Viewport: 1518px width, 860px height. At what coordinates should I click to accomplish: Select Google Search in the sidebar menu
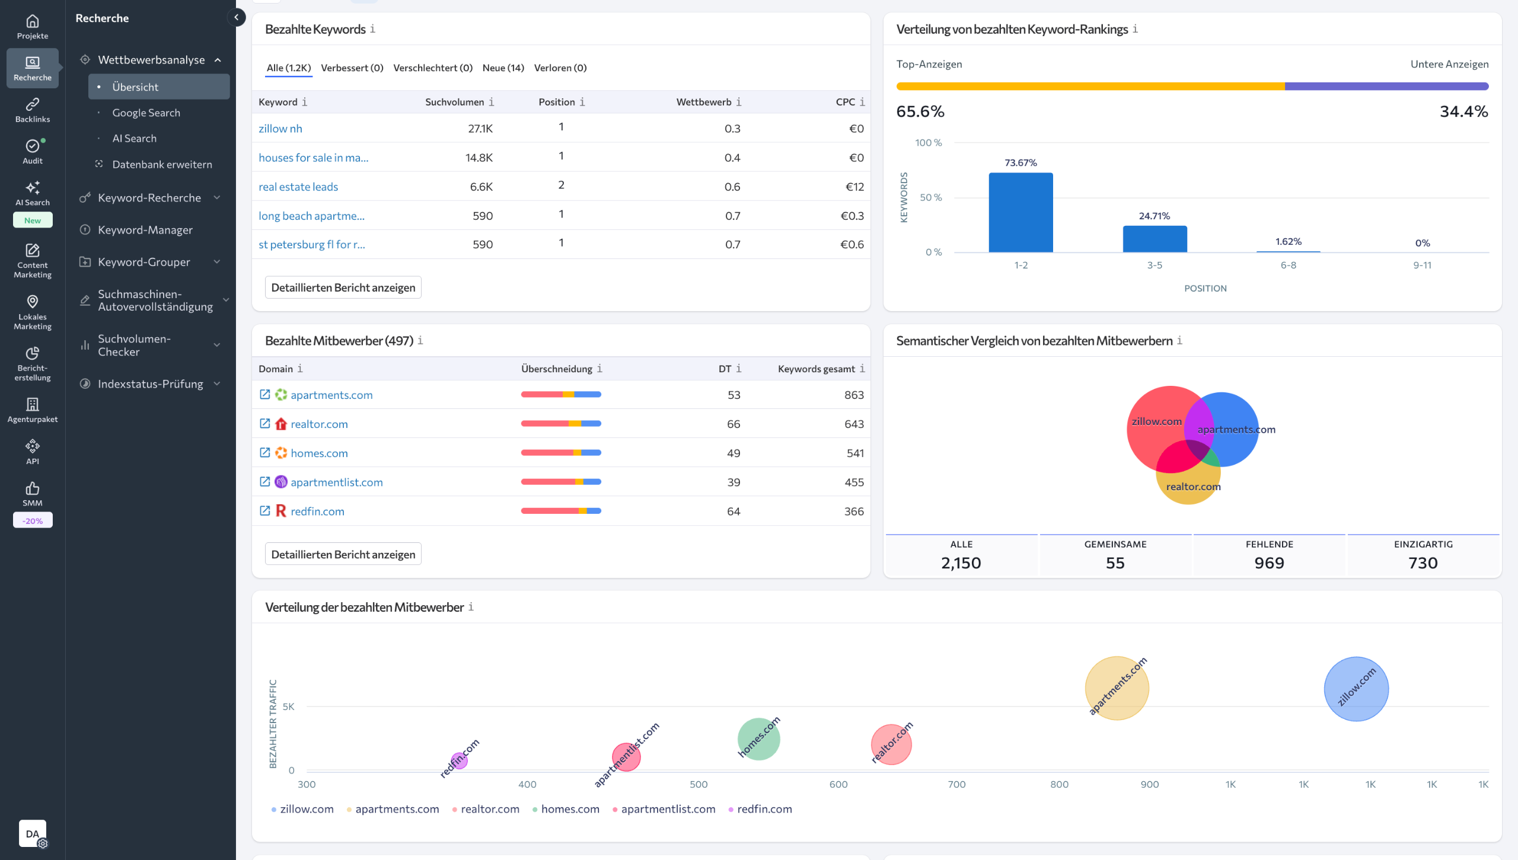tap(146, 113)
